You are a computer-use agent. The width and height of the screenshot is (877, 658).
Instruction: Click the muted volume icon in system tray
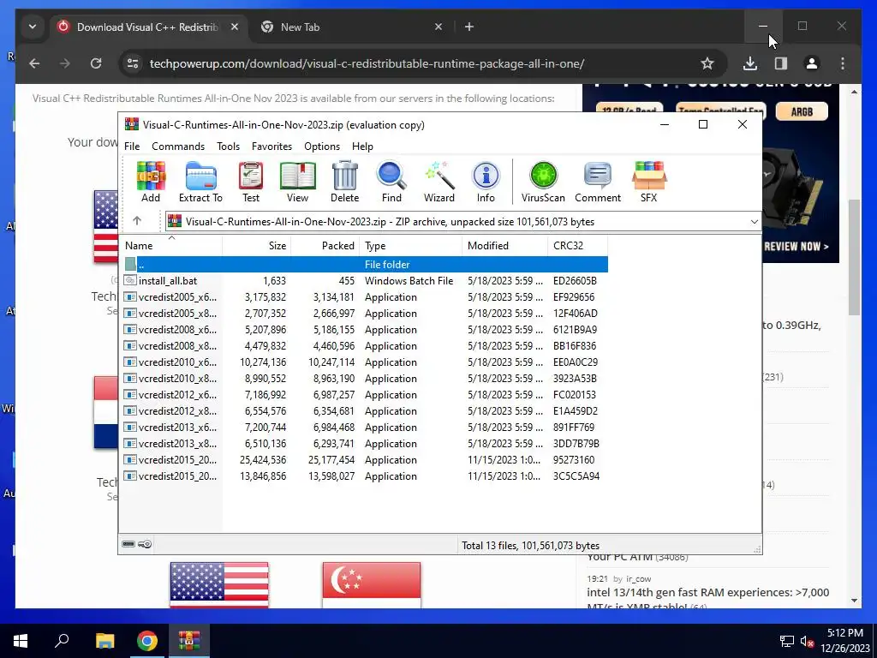click(x=807, y=641)
